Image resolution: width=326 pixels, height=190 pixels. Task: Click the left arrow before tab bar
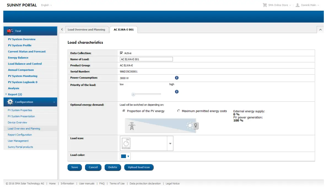coord(62,29)
